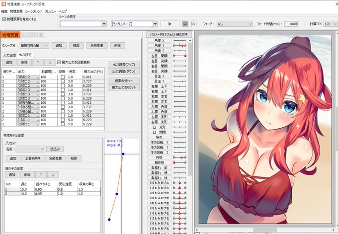Adjust the 左目 開閉 parameter slider
Screen dimensions: 338x234
(179, 56)
